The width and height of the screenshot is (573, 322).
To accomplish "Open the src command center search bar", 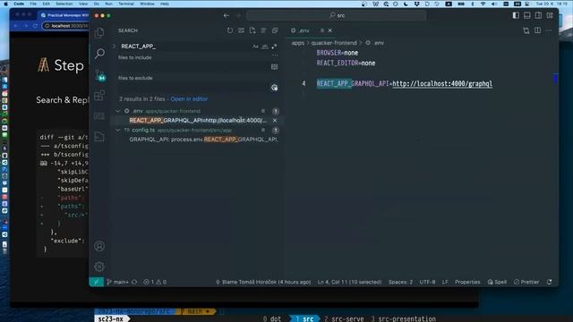I will [337, 15].
